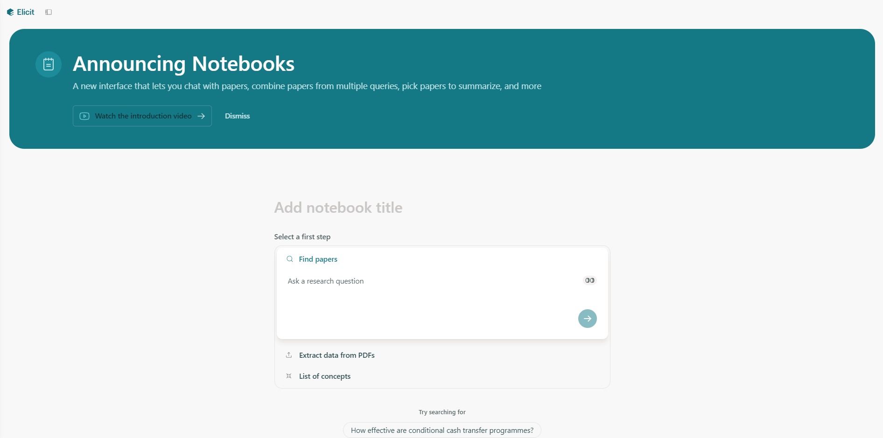Dismiss the Notebooks announcement banner
Screen dimensions: 883x438
[238, 116]
